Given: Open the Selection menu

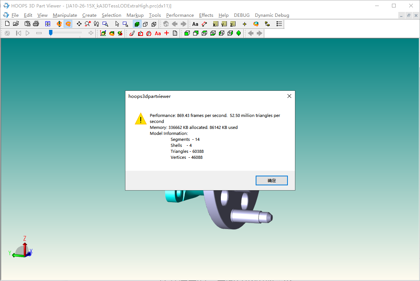Looking at the screenshot, I should click(x=112, y=15).
